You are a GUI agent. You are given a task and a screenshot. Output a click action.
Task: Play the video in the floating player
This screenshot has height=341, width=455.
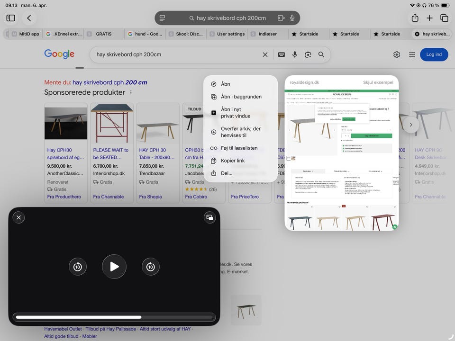click(x=114, y=267)
